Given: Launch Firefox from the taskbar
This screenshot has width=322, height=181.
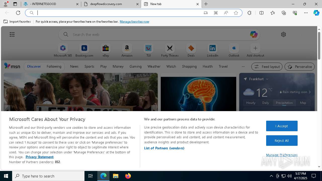Looking at the screenshot, I should (128, 176).
